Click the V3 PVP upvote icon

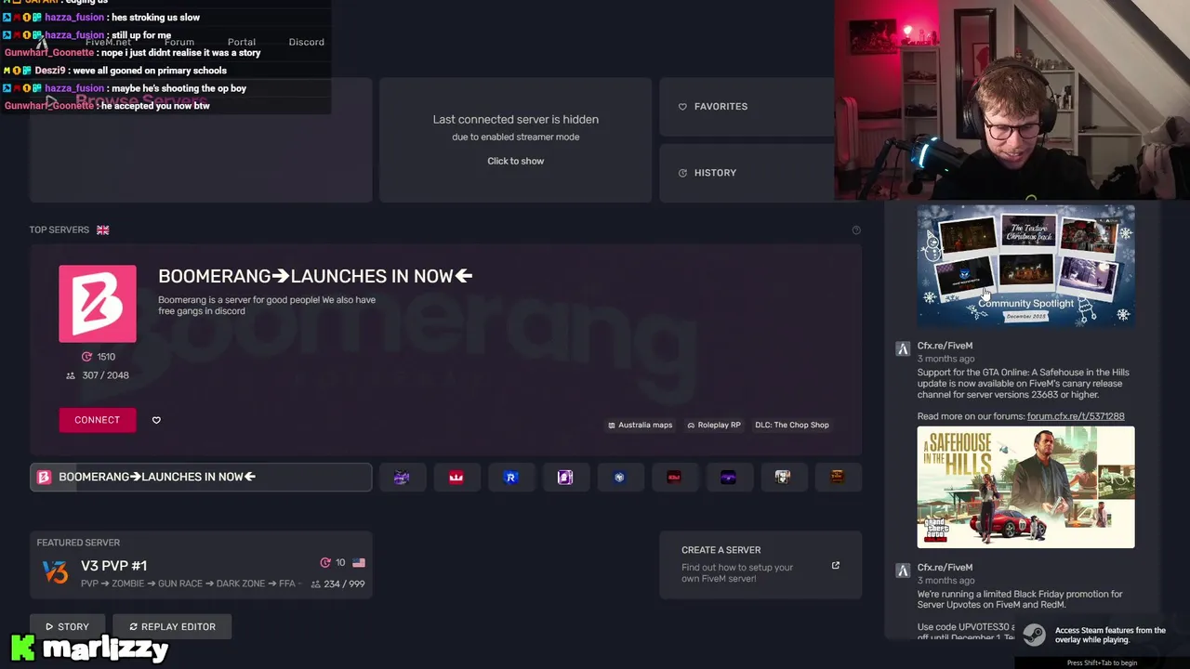pos(325,563)
